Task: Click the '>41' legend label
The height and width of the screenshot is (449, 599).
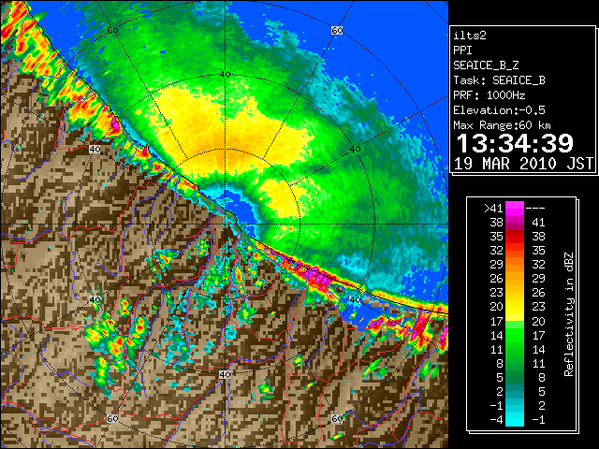Action: [x=493, y=208]
